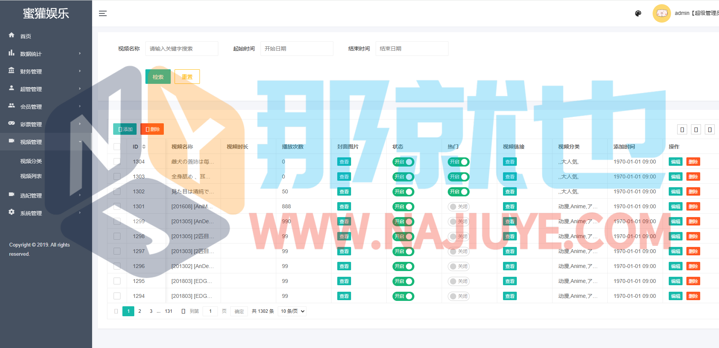Click the green 检索 search button

pos(158,77)
